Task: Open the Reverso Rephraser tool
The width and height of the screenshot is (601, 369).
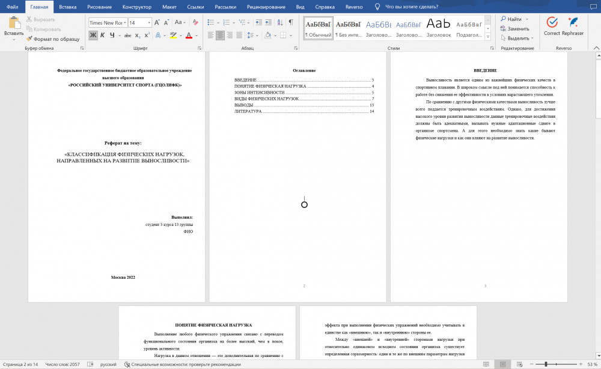Action: tap(573, 26)
